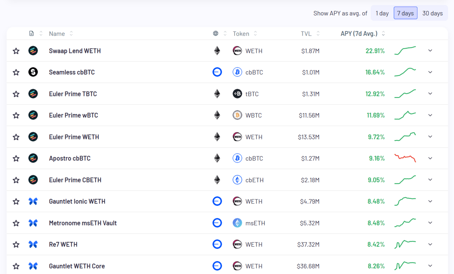454x274 pixels.
Task: Click Ethereum network icon for Euler Prime wBTC
Action: [x=217, y=115]
